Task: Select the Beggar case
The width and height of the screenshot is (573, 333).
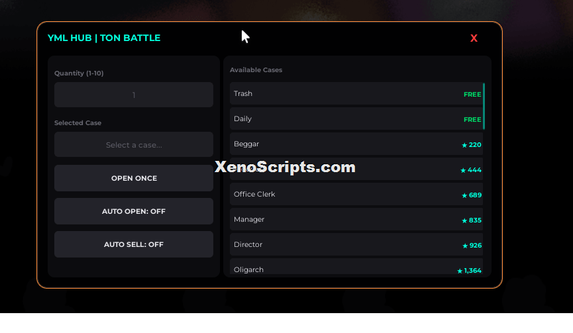Action: tap(356, 144)
